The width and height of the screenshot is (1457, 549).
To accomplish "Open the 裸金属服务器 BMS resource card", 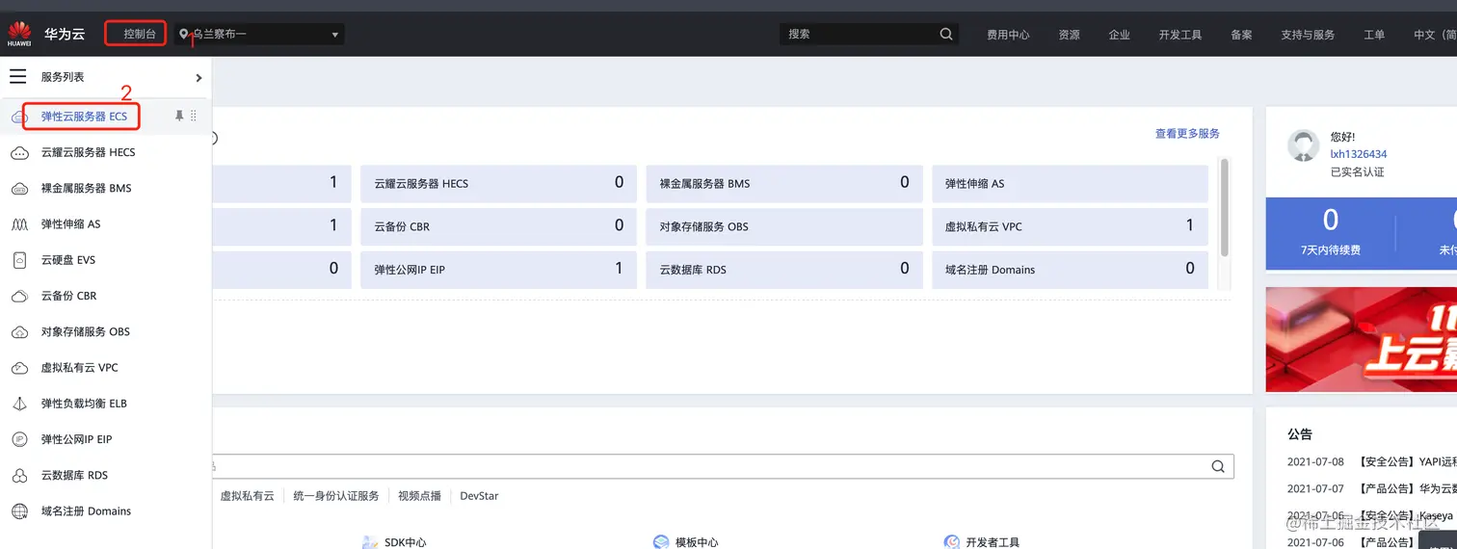I will 784,183.
